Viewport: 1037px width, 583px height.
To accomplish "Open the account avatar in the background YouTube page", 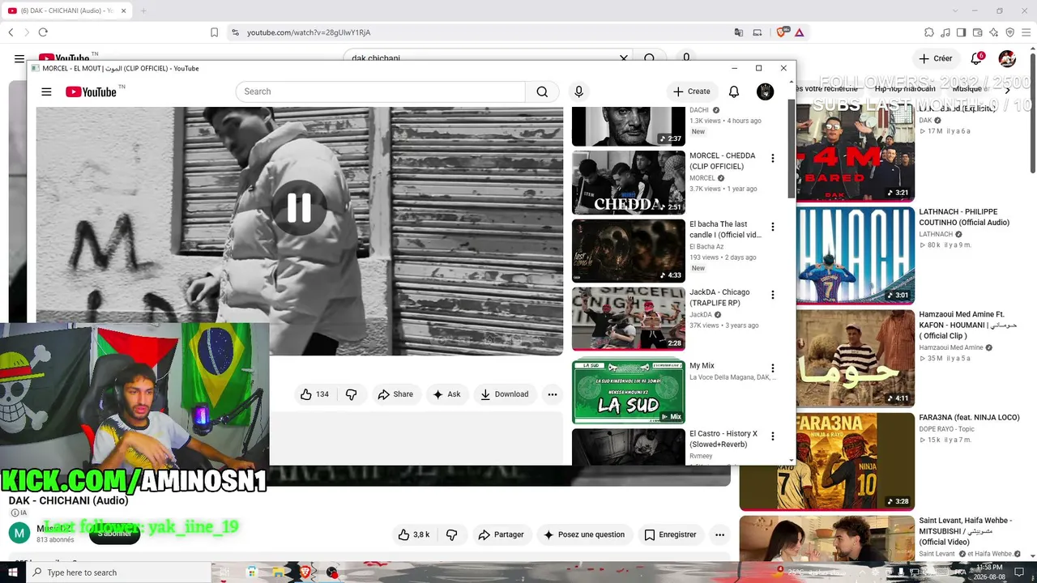I will [1007, 58].
